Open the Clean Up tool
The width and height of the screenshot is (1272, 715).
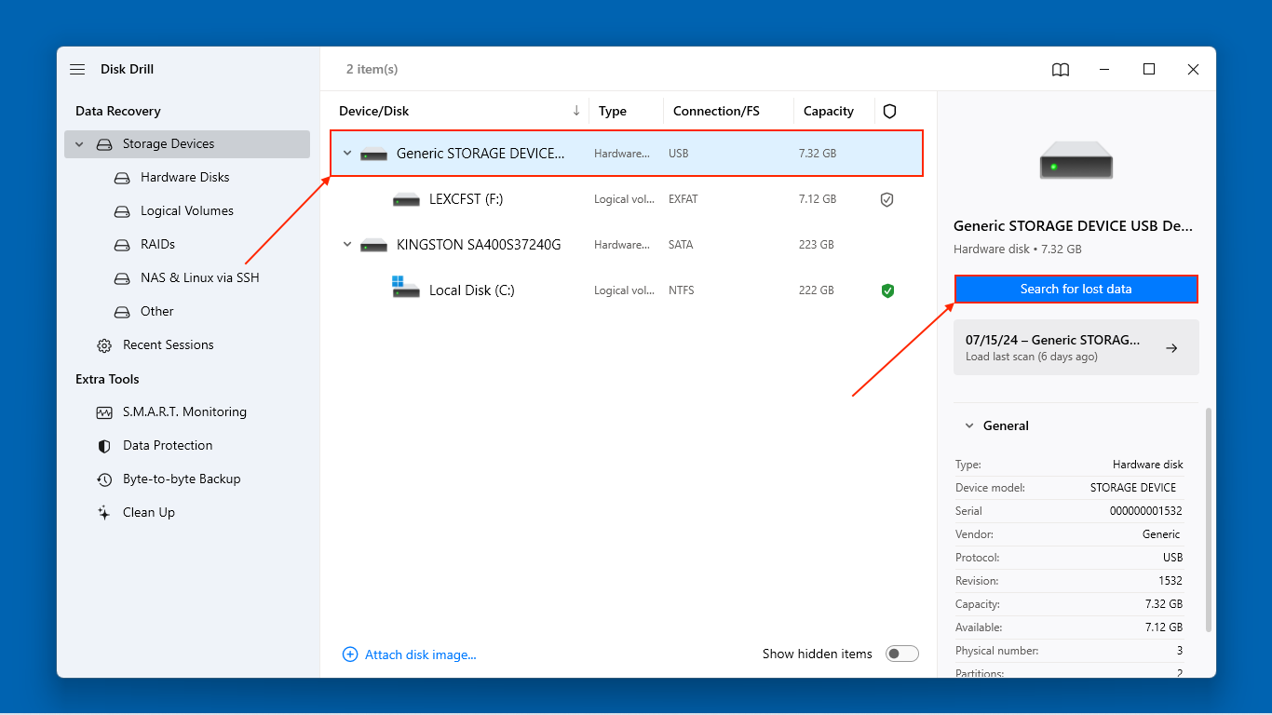(x=148, y=513)
